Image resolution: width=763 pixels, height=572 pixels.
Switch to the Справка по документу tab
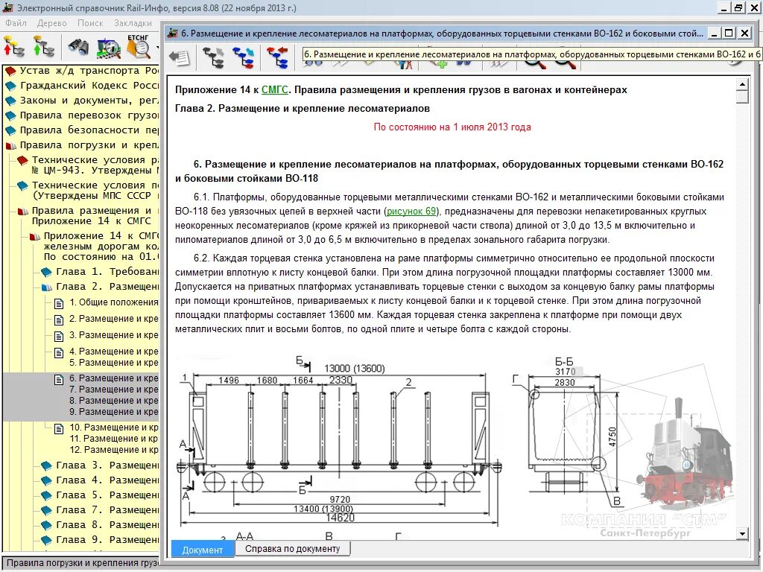coord(292,549)
